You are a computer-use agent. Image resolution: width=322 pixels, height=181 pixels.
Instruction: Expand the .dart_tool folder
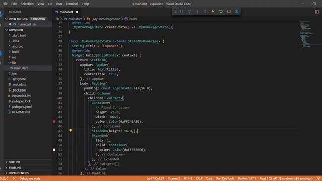19,36
